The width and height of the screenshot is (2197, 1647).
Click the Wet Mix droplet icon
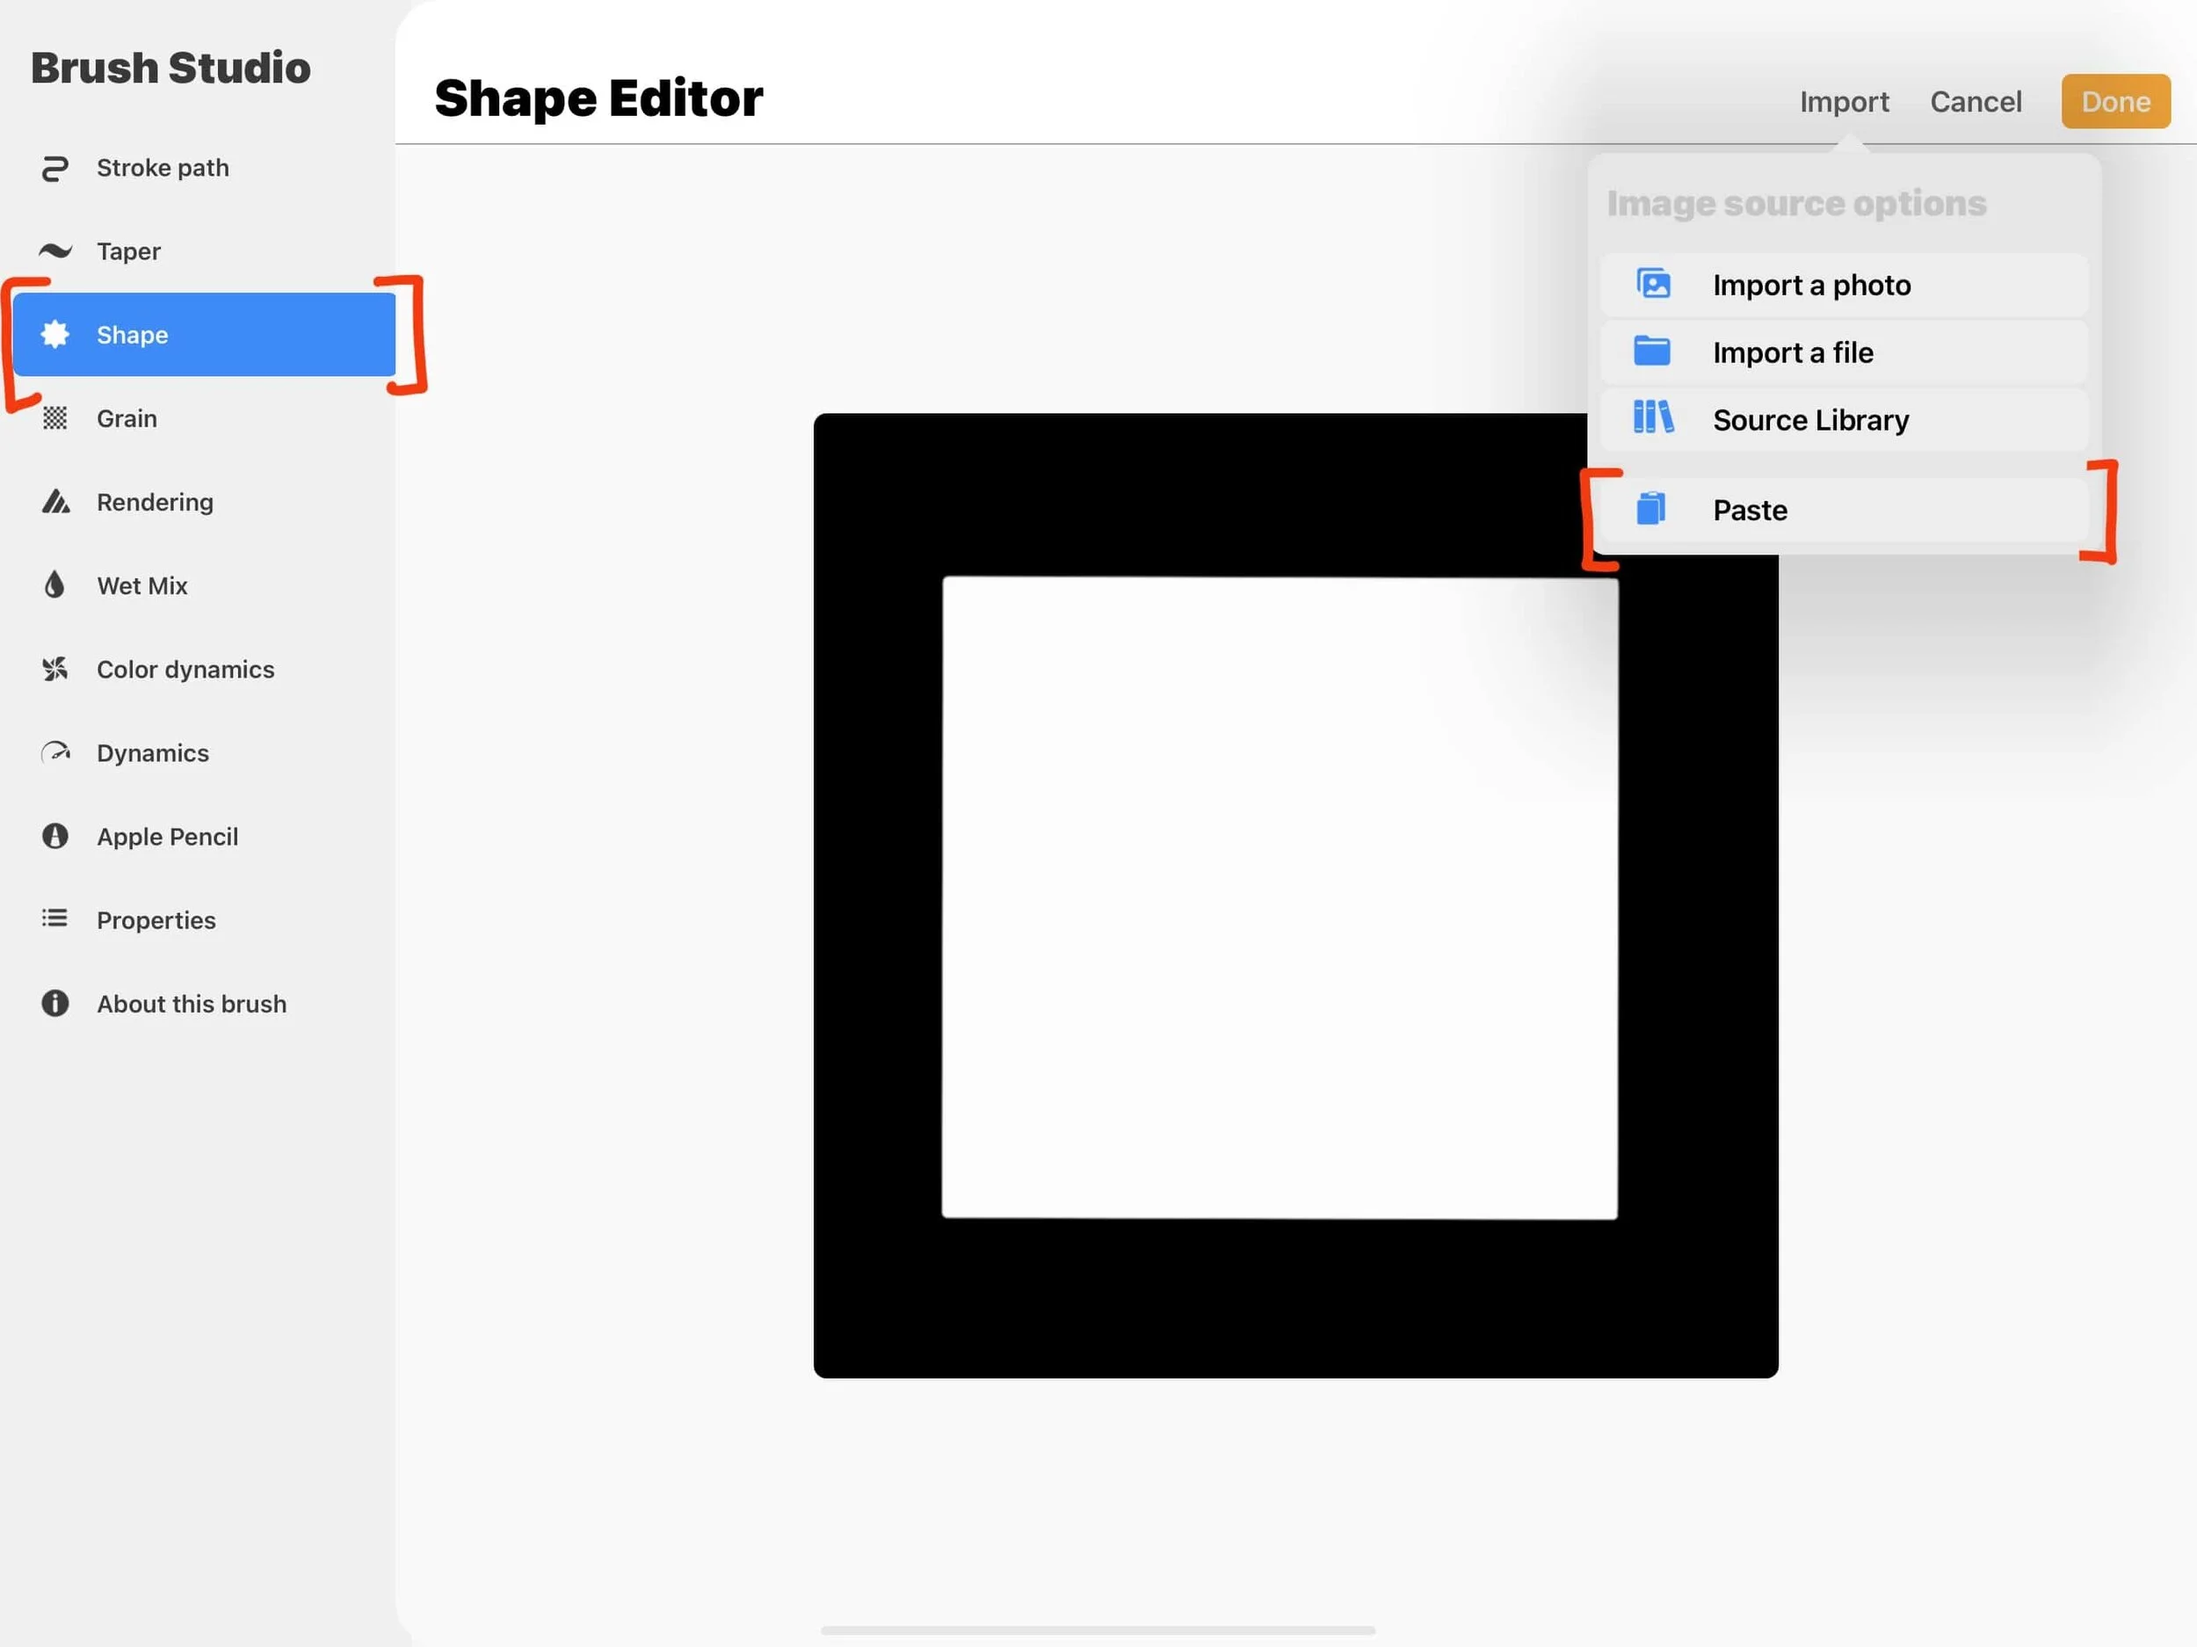[54, 585]
